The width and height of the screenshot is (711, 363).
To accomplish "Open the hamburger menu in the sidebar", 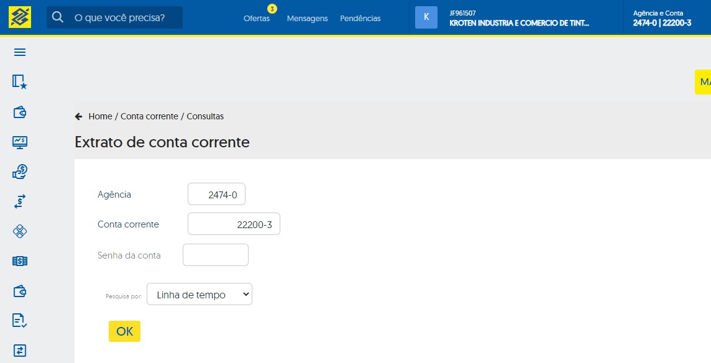I will click(x=20, y=52).
